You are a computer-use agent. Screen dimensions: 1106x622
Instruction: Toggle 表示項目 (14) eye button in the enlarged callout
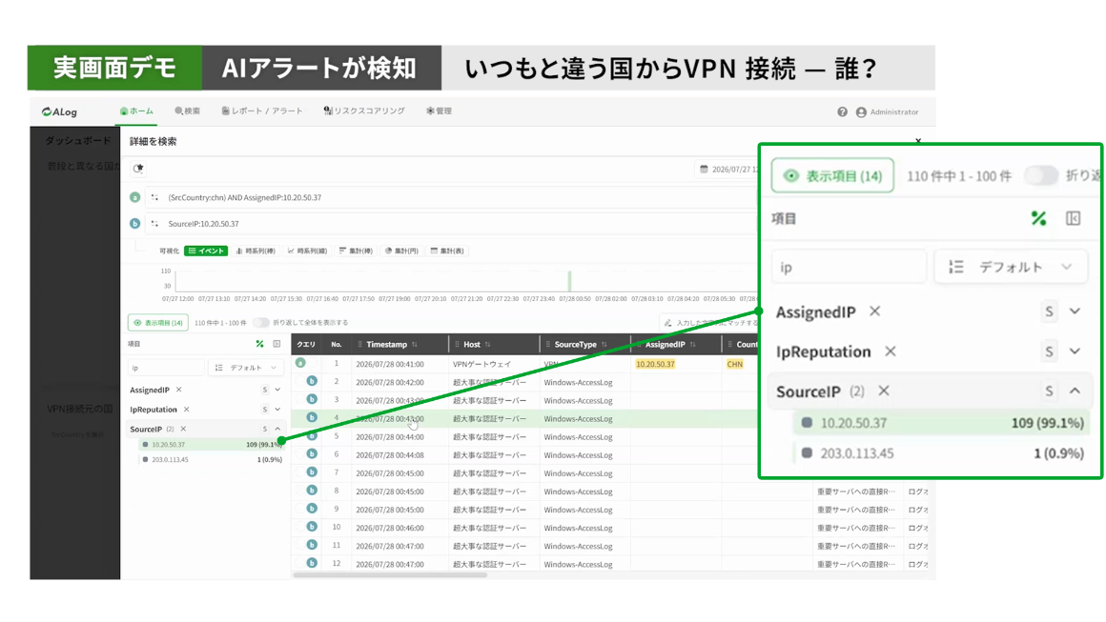[x=832, y=175]
